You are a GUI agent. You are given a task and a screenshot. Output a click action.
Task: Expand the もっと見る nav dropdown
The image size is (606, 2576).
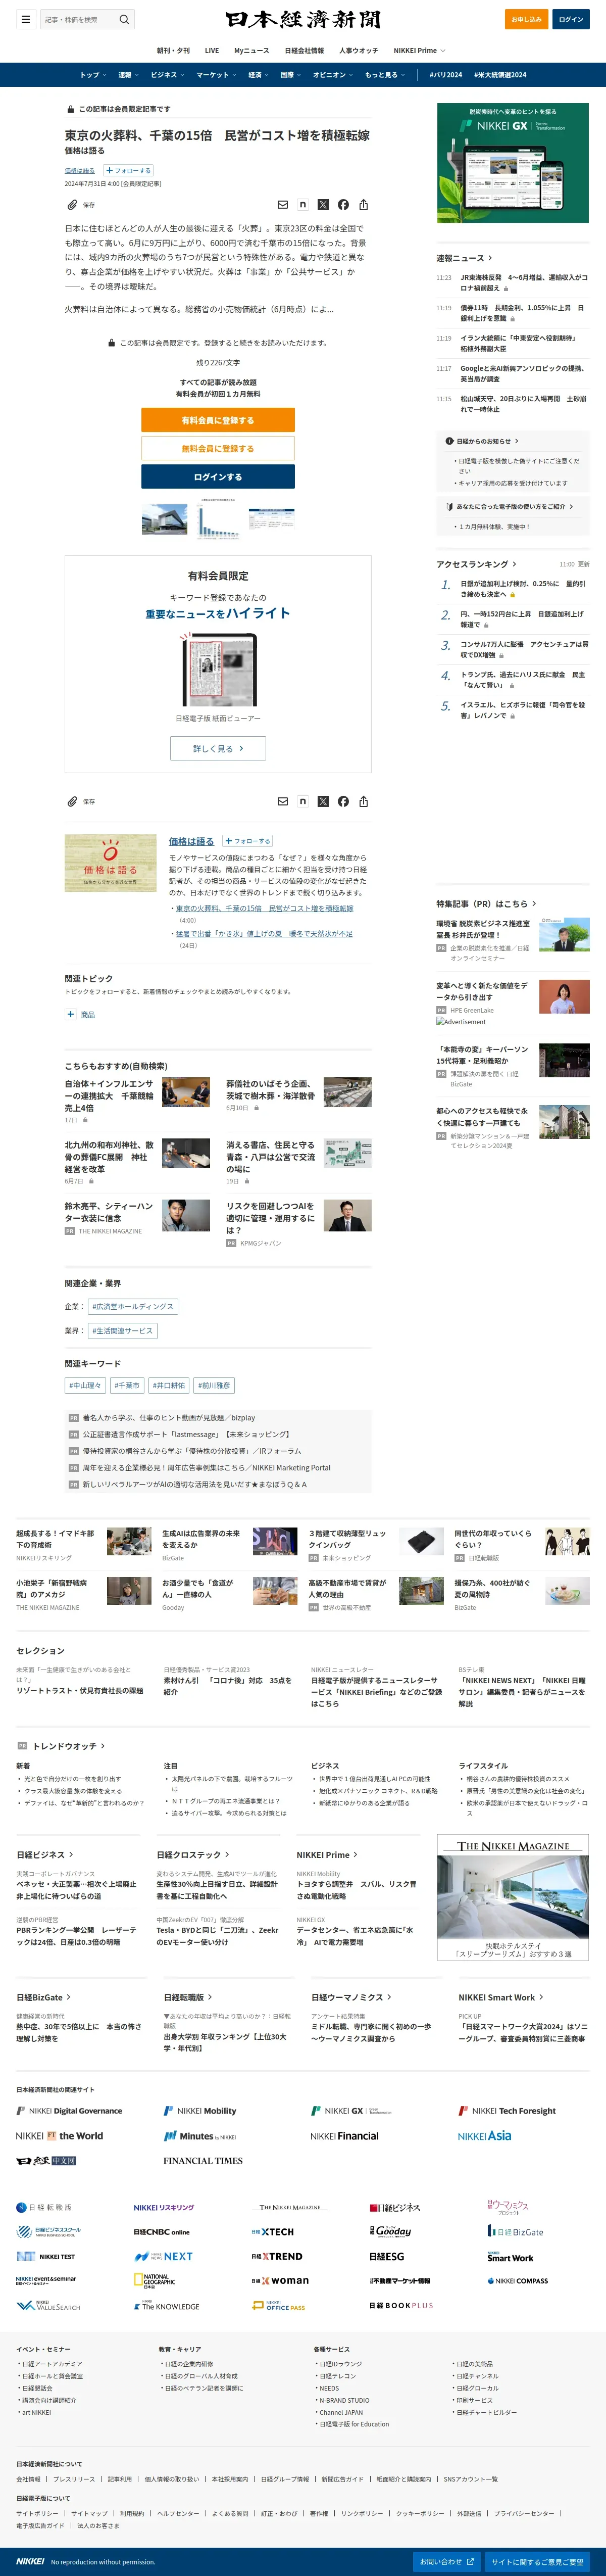pos(386,75)
